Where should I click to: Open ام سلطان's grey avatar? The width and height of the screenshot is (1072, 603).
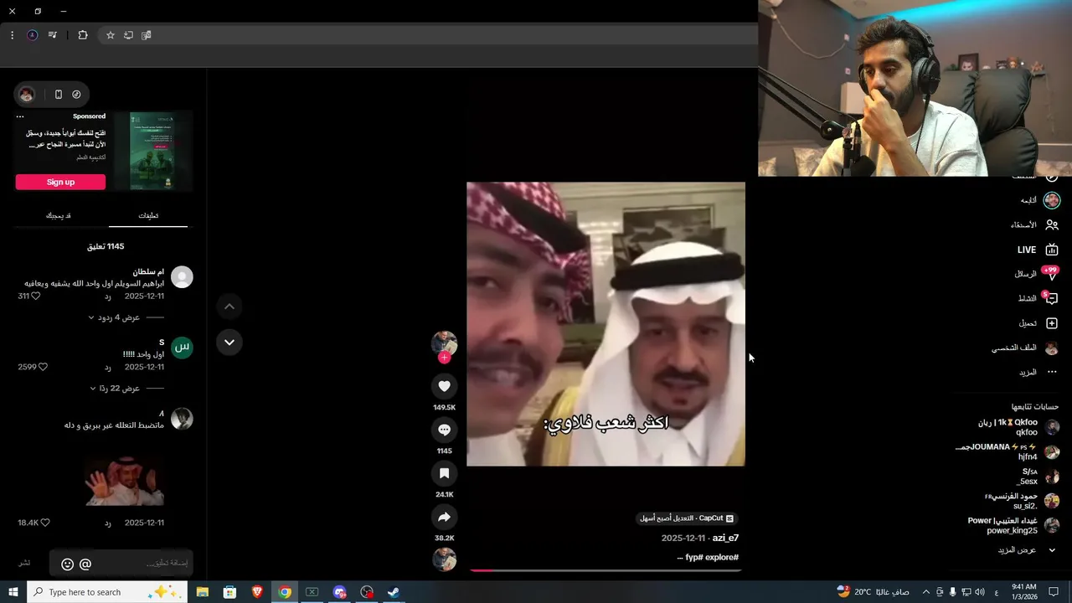(x=182, y=277)
